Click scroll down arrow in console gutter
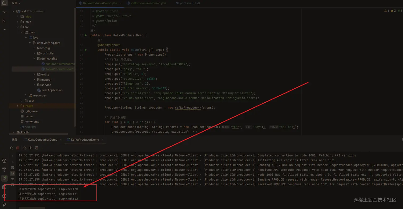 13,162
